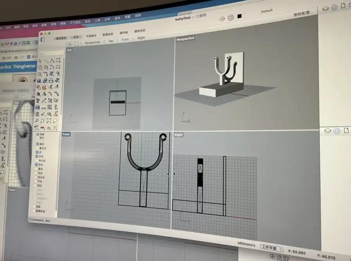
Task: Uncheck the 交点 intersection snap checkbox
Action: pyautogui.click(x=36, y=164)
